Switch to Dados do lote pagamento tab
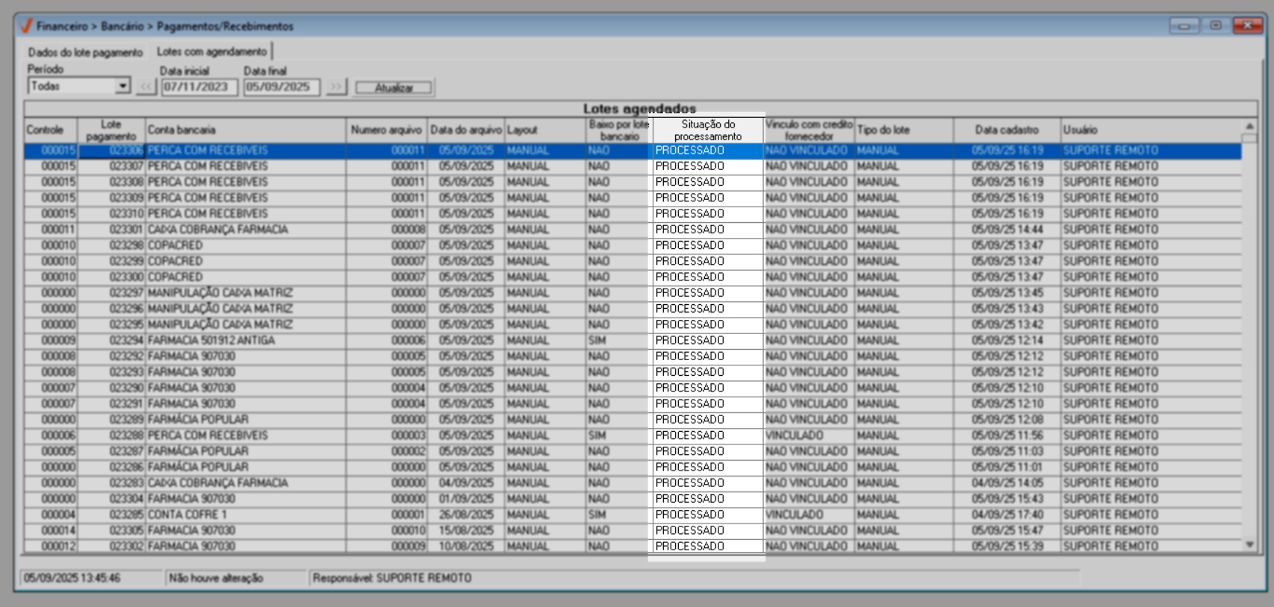 coord(85,52)
